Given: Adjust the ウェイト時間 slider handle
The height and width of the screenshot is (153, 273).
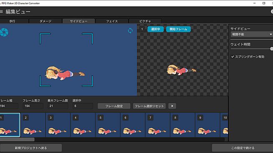Looking at the screenshot, I should click(x=272, y=48).
